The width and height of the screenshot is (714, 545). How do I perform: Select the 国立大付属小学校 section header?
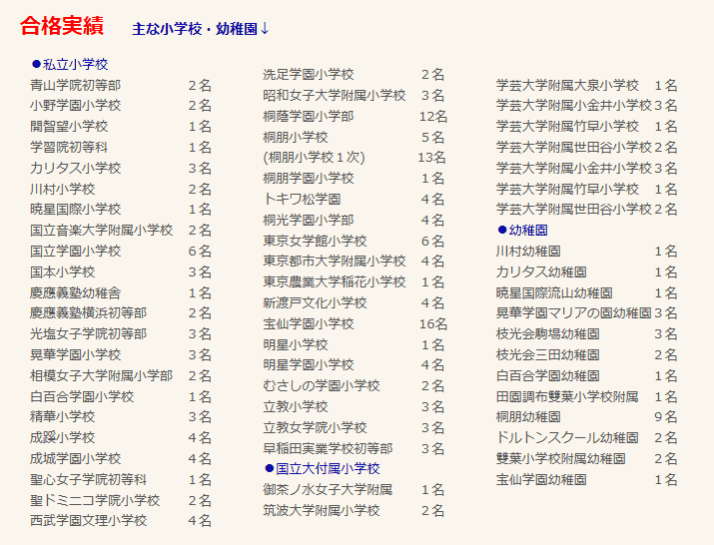point(328,468)
